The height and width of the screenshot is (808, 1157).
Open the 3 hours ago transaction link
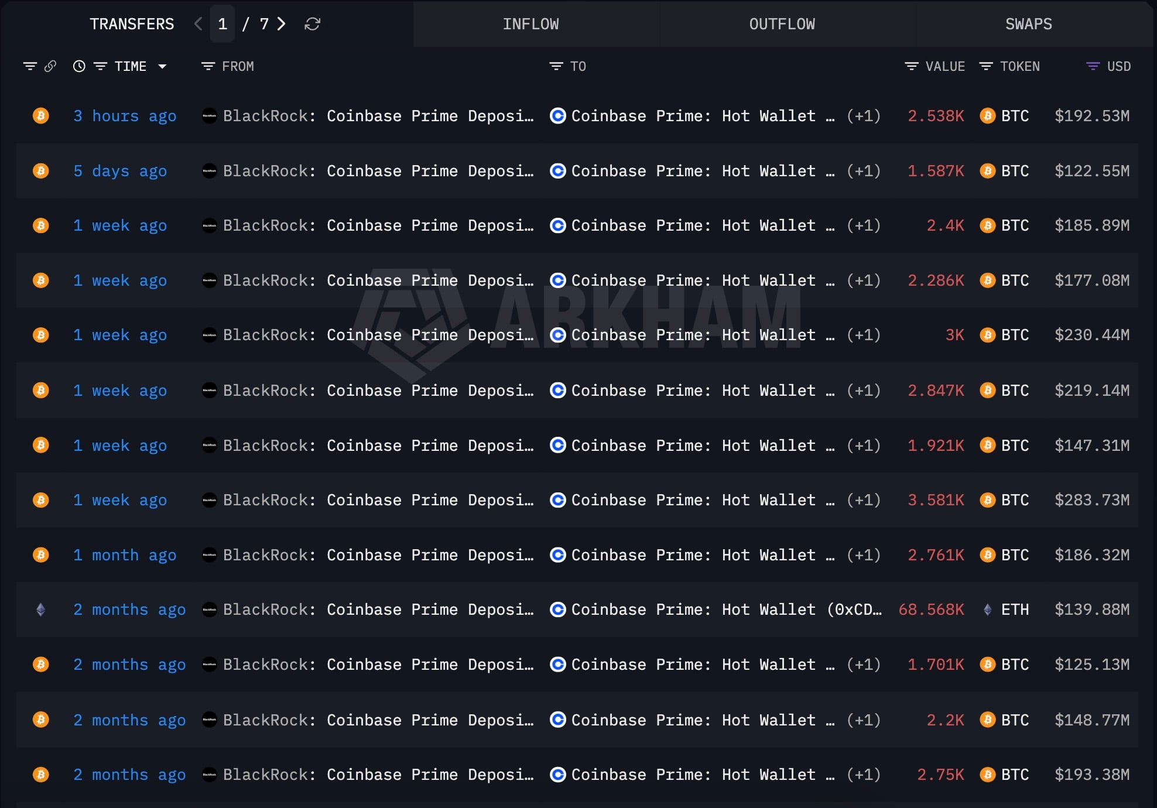pos(125,116)
